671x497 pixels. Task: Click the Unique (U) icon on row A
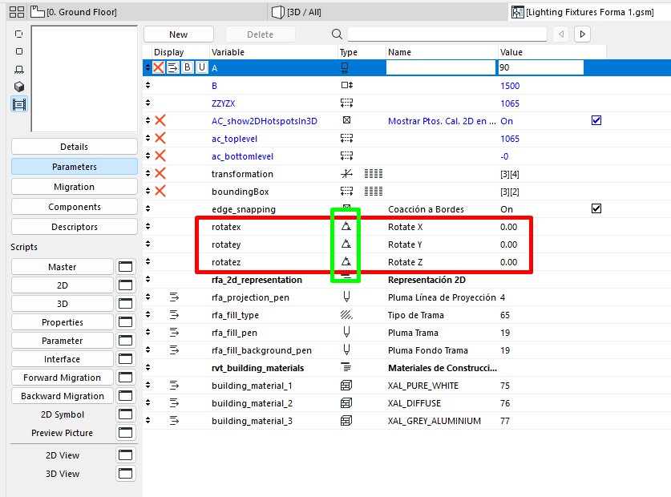click(x=201, y=68)
